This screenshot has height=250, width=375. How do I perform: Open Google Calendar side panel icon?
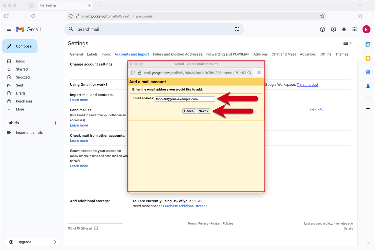pyautogui.click(x=368, y=44)
